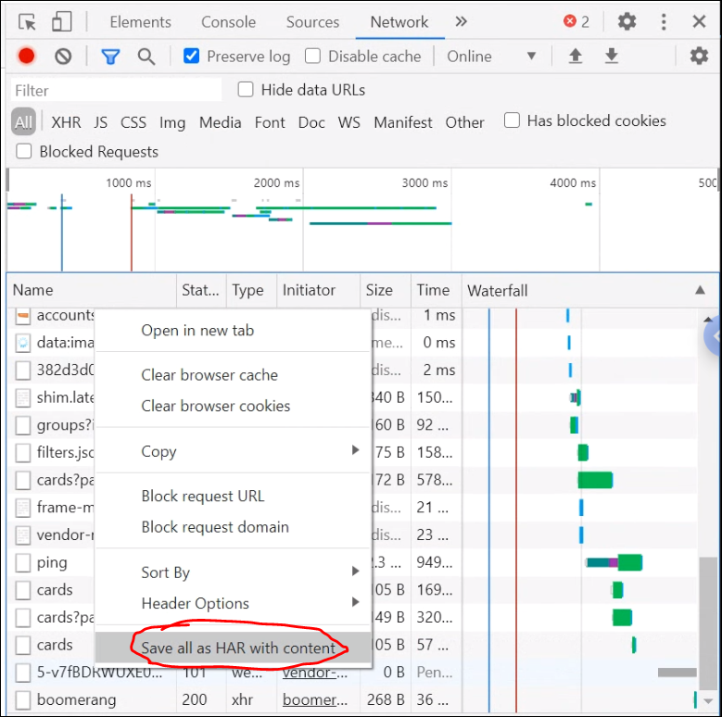Viewport: 722px width, 717px height.
Task: Export HAR with the download arrow icon
Action: (611, 57)
